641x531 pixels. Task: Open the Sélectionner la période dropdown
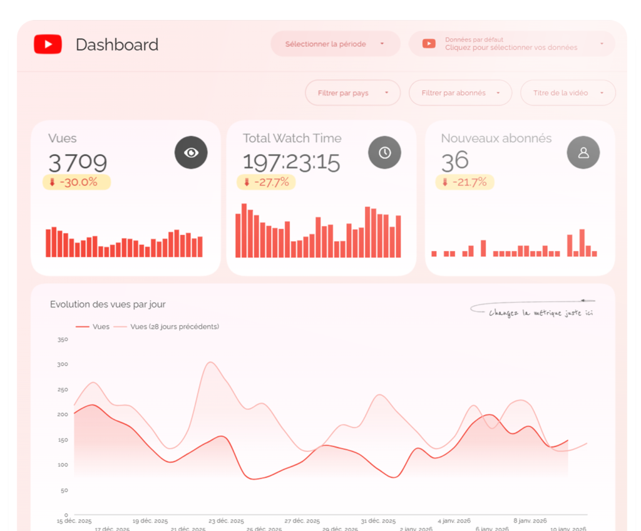coord(335,44)
